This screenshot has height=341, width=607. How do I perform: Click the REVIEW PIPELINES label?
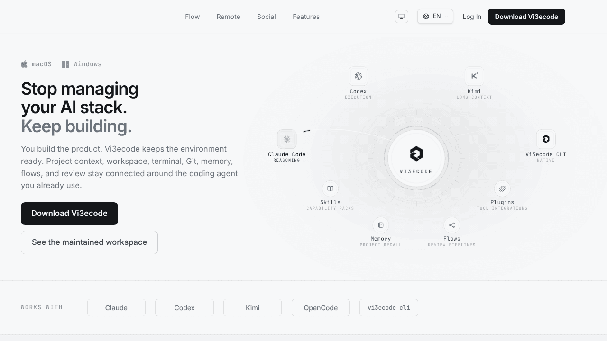click(452, 245)
